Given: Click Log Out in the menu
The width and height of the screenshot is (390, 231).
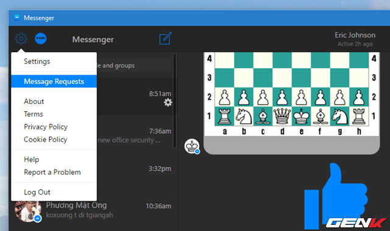Looking at the screenshot, I should click(37, 192).
